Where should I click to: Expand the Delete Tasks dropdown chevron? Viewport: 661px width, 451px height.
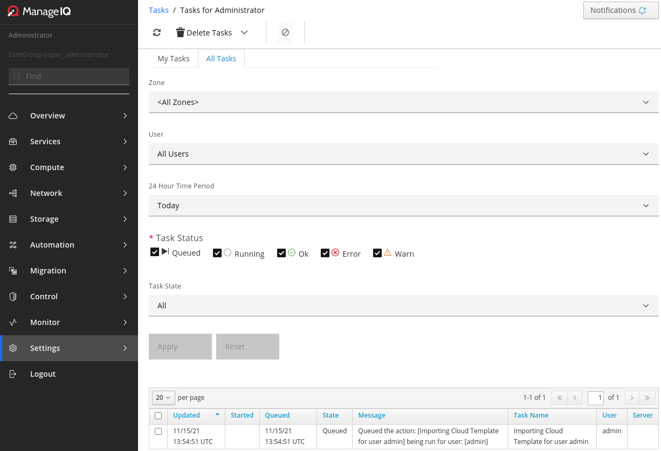pos(244,32)
